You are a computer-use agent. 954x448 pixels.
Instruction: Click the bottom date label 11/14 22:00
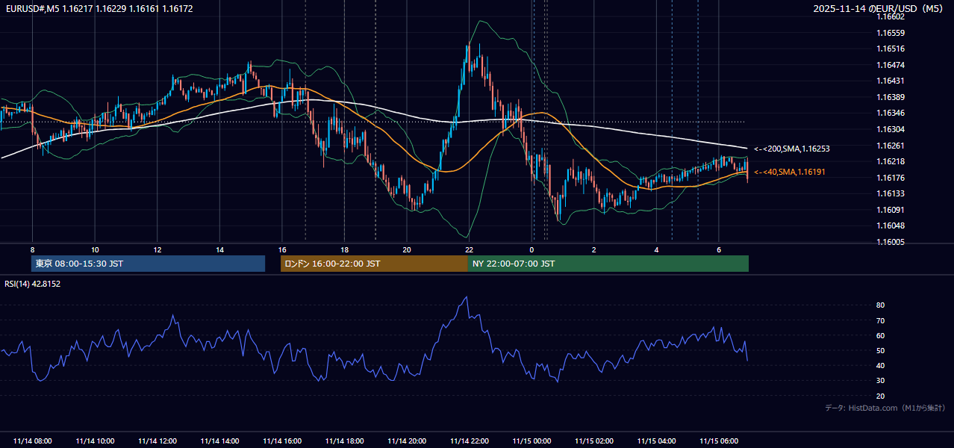coord(469,441)
